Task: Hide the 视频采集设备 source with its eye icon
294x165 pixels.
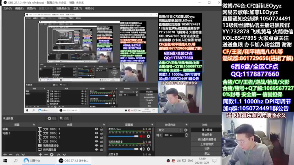Action: pyautogui.click(x=96, y=145)
